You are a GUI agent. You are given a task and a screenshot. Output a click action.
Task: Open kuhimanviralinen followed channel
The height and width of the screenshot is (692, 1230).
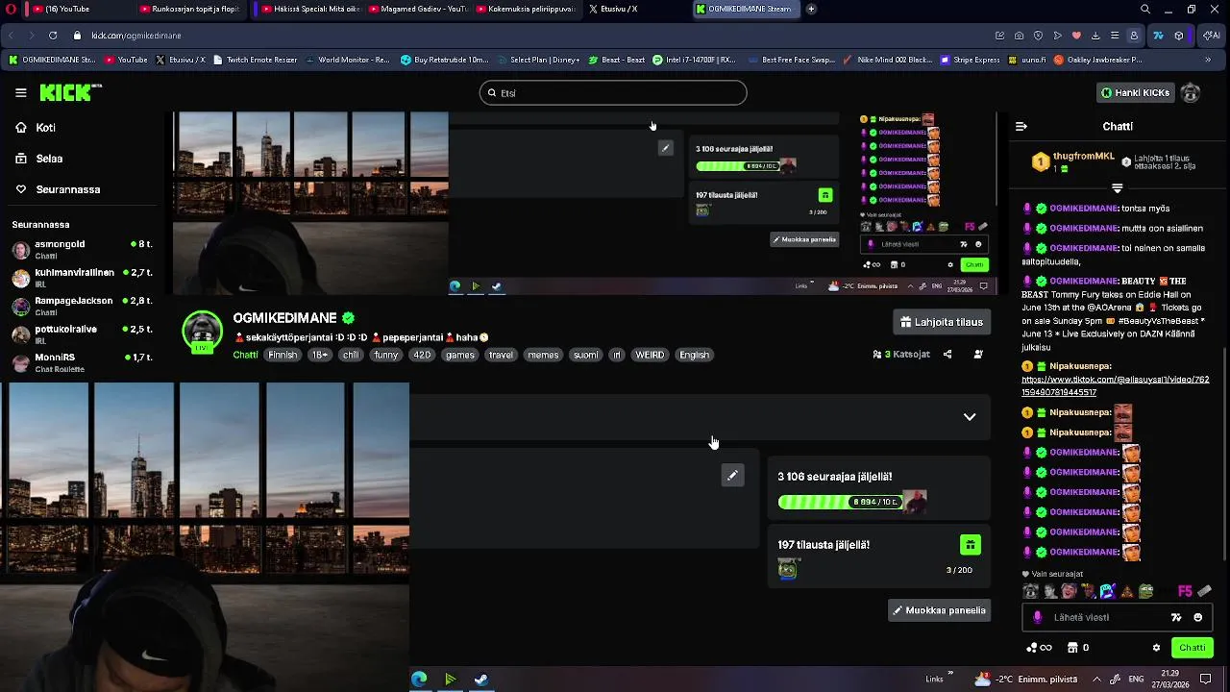[83, 277]
